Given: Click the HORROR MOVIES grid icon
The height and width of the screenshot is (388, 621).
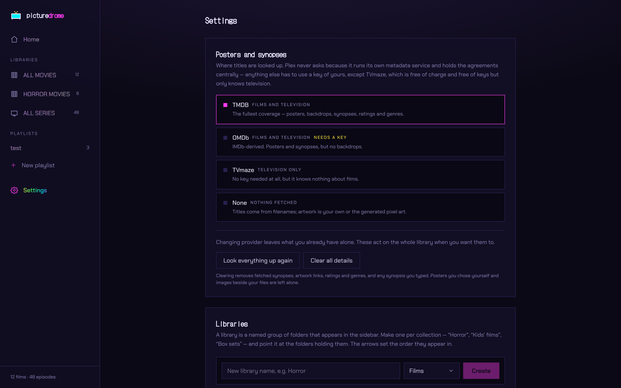Looking at the screenshot, I should tap(14, 94).
